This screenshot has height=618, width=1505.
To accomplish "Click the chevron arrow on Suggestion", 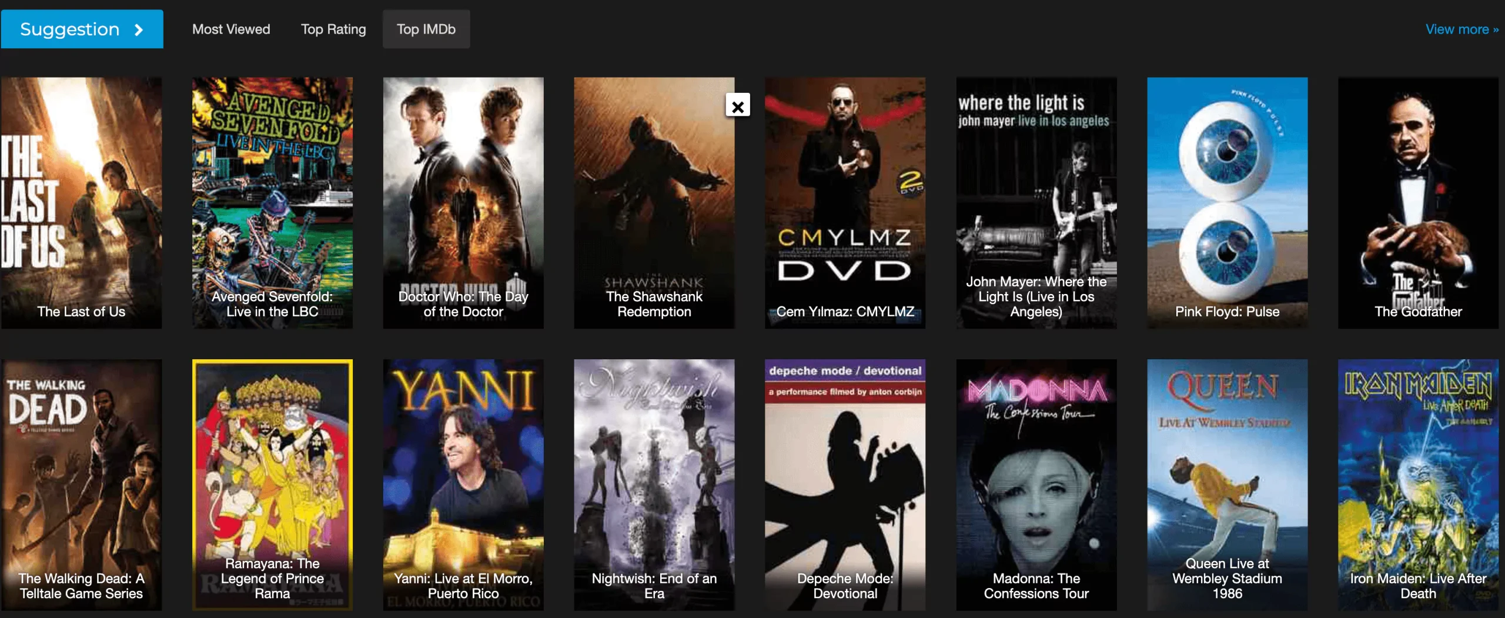I will tap(139, 29).
